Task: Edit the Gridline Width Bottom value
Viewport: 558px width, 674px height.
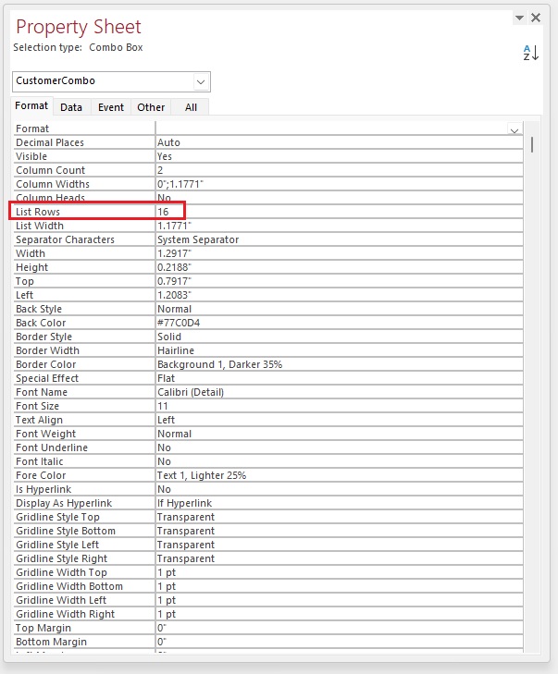Action: click(x=339, y=586)
